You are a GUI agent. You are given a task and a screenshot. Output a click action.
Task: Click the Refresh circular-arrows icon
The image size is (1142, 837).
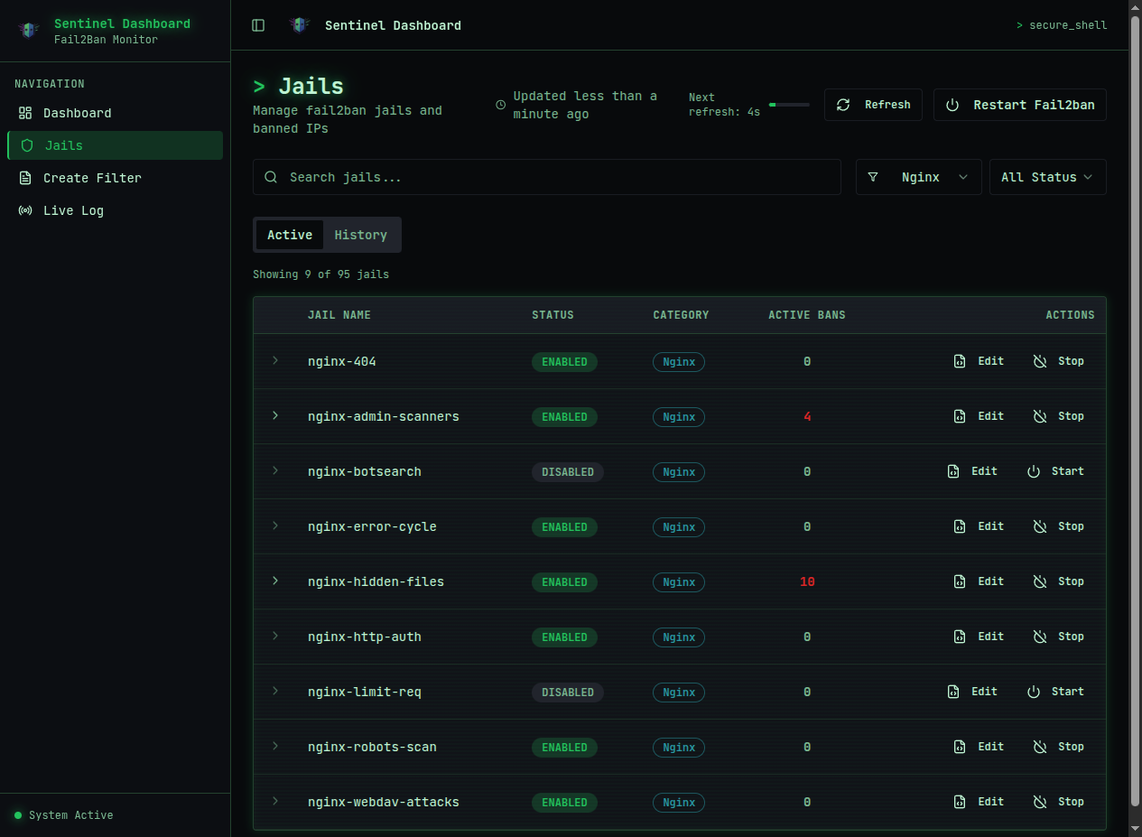[843, 105]
